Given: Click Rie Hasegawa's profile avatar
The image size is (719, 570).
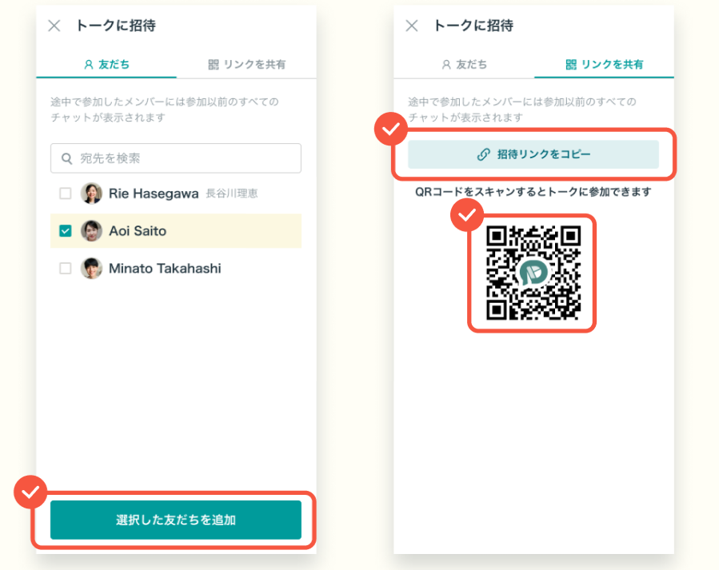Looking at the screenshot, I should point(91,193).
